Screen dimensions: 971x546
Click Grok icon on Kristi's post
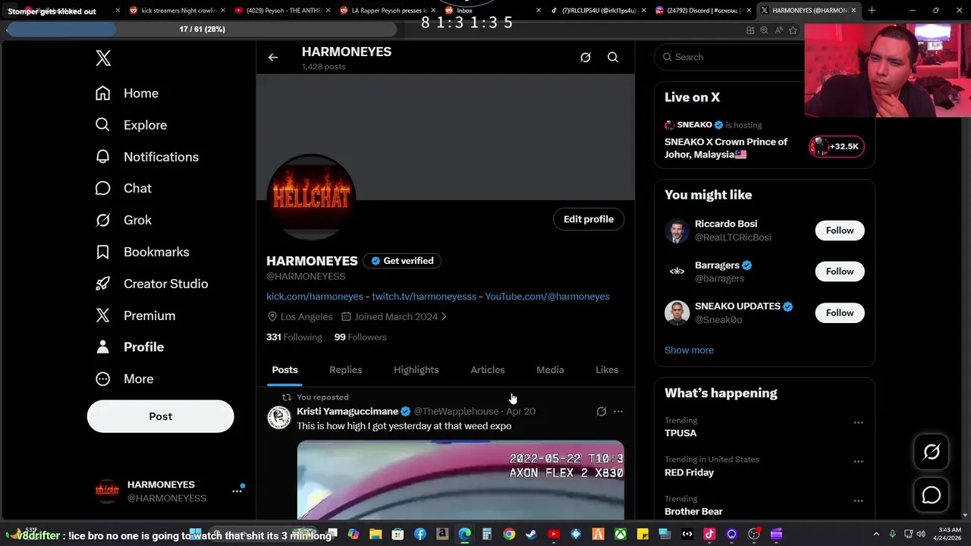[x=601, y=411]
